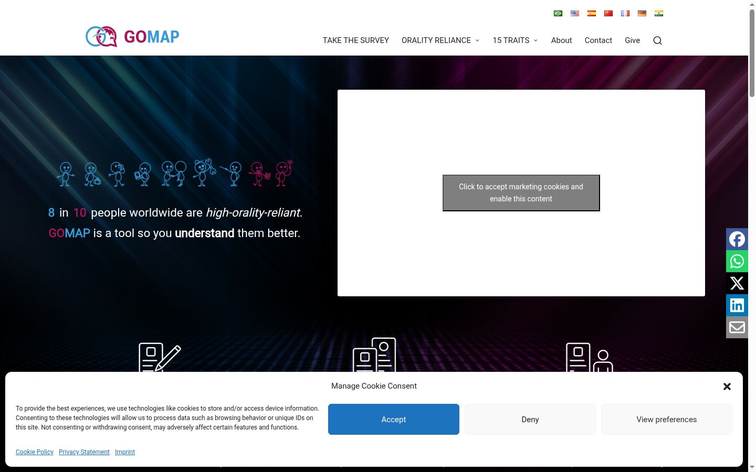Click the bold word "understand" in the tagline

(x=205, y=233)
